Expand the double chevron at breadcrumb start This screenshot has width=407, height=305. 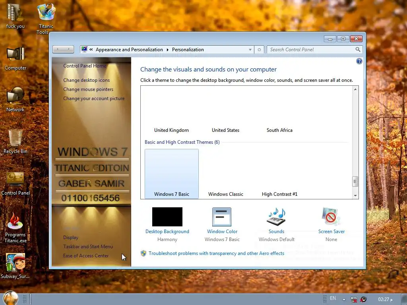point(91,49)
